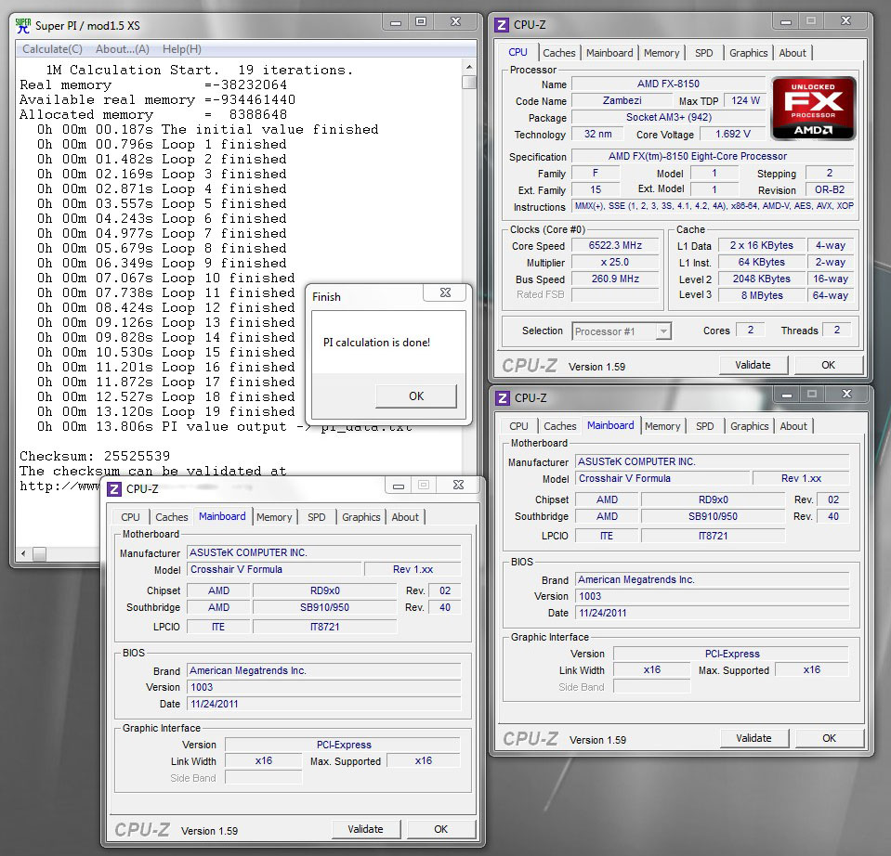Viewport: 891px width, 856px height.
Task: Click Validate in right Mainboard window
Action: tap(754, 738)
